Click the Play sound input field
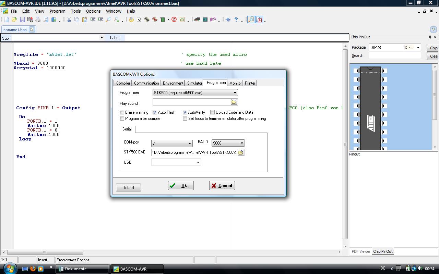 click(x=191, y=102)
